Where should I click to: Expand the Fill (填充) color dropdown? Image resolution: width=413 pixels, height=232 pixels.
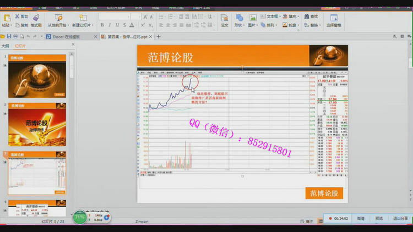tap(300, 16)
